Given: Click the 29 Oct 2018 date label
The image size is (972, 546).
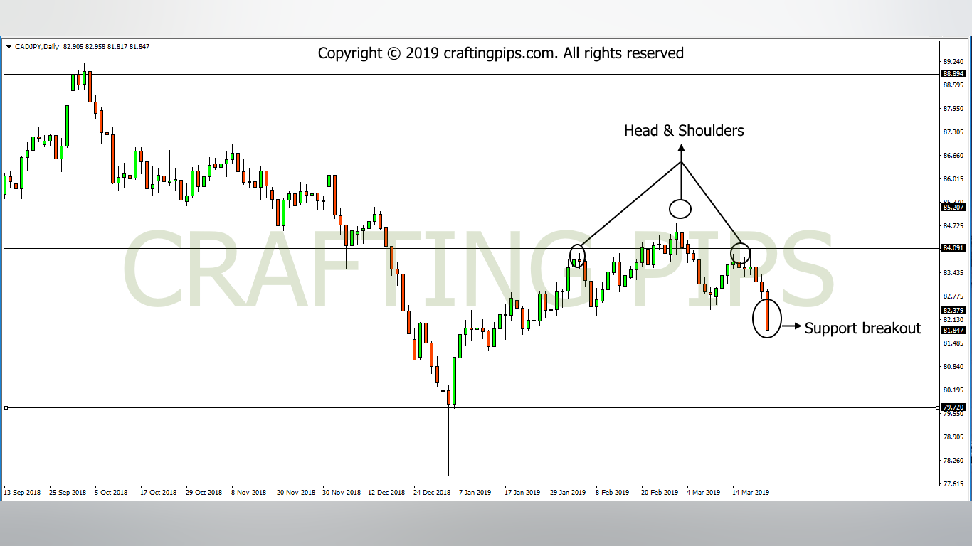Looking at the screenshot, I should click(x=205, y=492).
